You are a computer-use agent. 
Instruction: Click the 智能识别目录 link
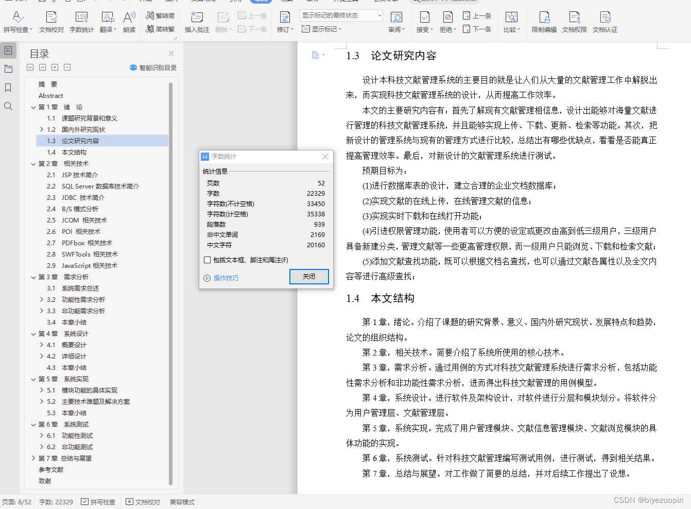click(x=153, y=67)
